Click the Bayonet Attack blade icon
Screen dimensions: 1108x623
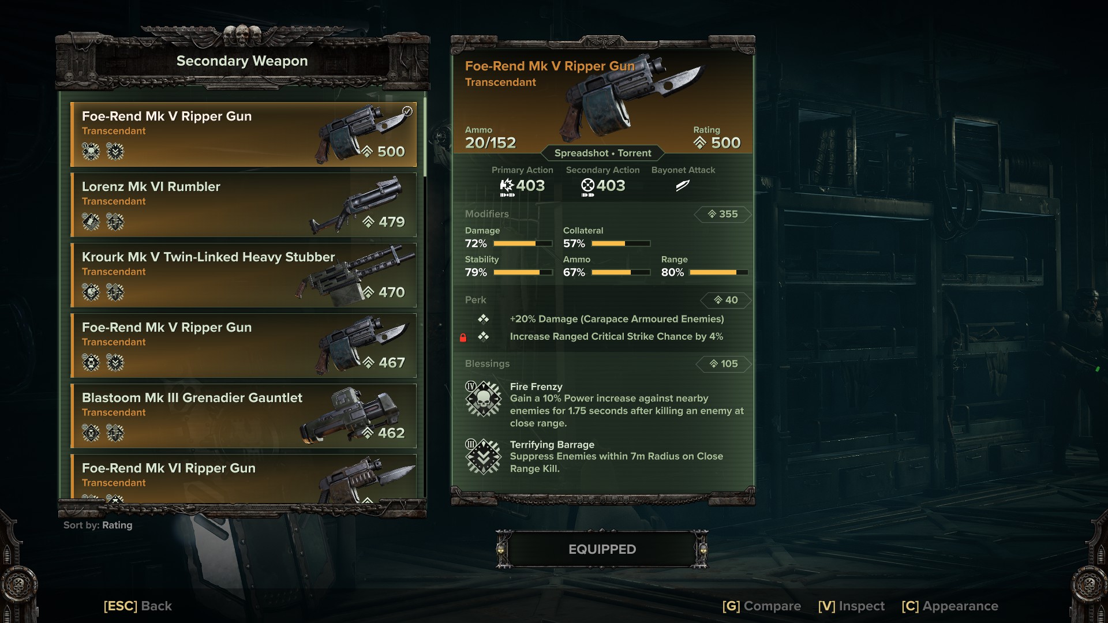click(683, 186)
